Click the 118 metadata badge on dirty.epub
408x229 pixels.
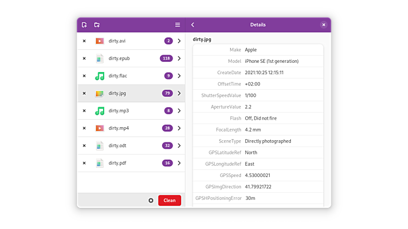[166, 58]
